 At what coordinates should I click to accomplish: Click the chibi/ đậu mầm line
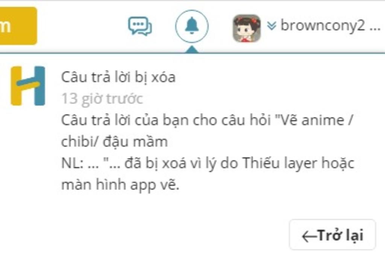point(114,141)
